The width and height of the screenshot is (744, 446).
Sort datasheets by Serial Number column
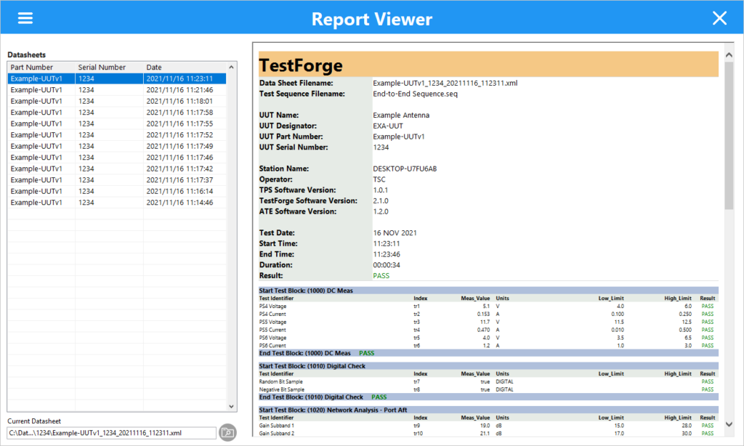109,68
